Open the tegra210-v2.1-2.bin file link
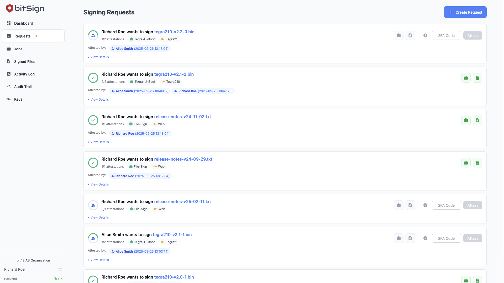Image resolution: width=504 pixels, height=283 pixels. coord(174,74)
